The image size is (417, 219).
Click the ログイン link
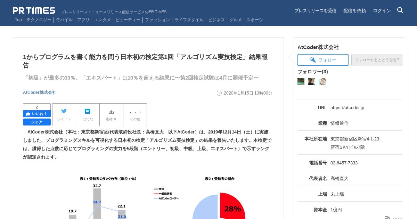382,10
